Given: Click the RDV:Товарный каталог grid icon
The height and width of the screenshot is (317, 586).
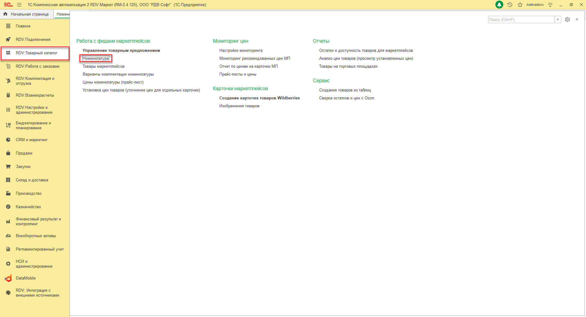Looking at the screenshot, I should 8,53.
